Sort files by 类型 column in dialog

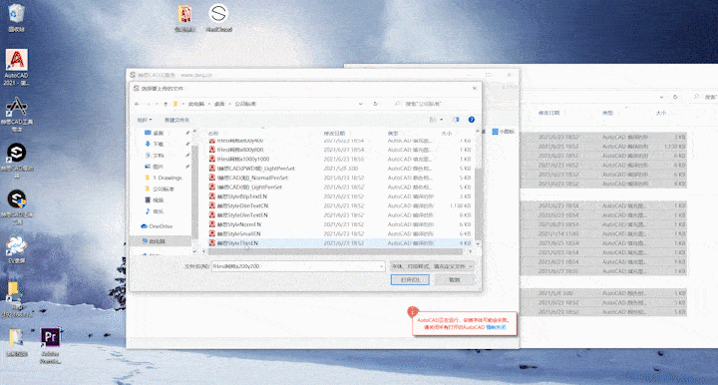click(393, 134)
